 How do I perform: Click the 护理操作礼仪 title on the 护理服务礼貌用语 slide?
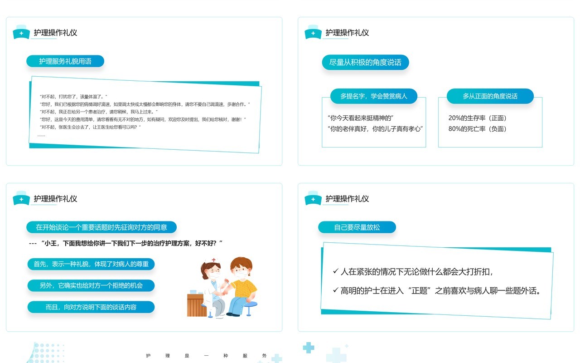click(55, 33)
